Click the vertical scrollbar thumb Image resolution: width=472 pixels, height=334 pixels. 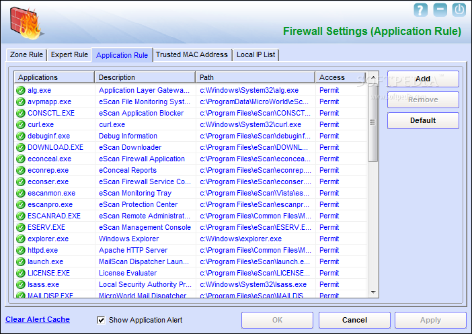(372, 122)
